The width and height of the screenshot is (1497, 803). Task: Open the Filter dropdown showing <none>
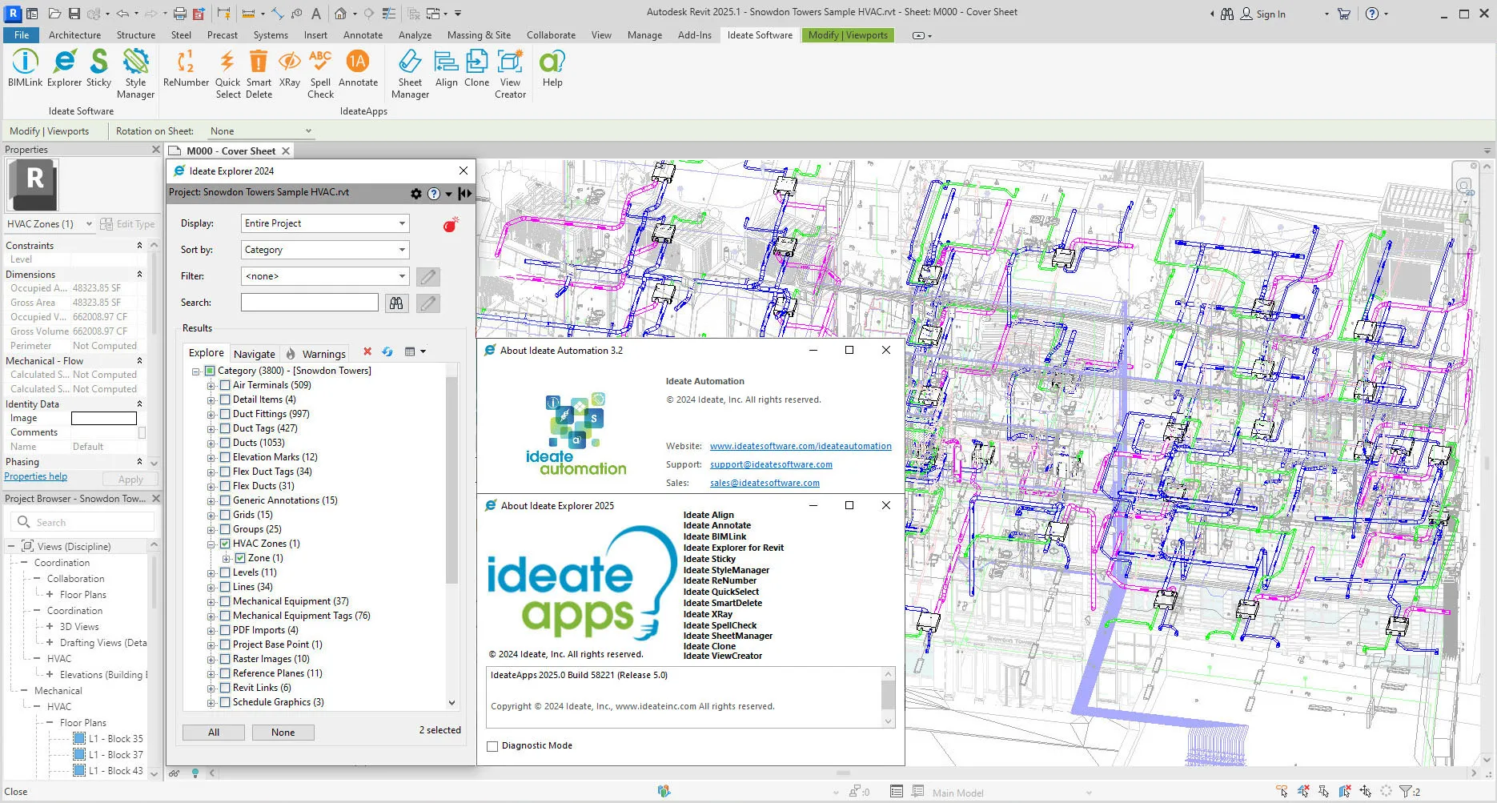click(x=325, y=276)
